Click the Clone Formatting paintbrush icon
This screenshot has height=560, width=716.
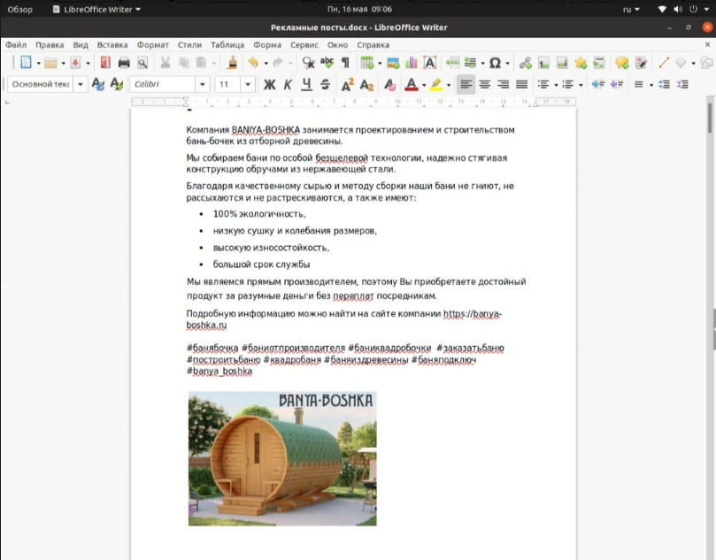click(x=232, y=63)
